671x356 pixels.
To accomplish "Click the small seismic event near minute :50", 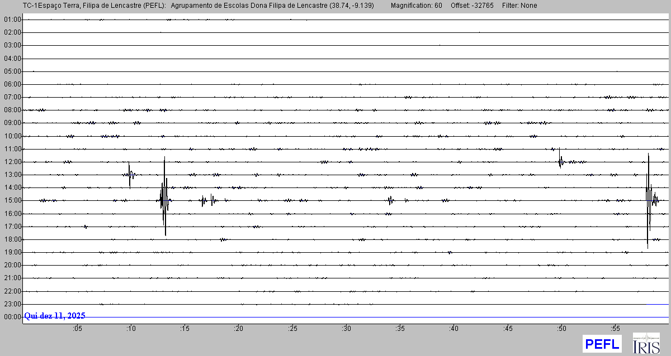I will tap(560, 161).
